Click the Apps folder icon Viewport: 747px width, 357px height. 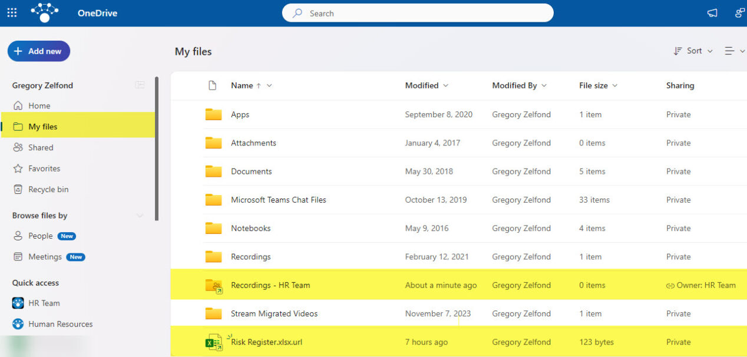pos(213,114)
